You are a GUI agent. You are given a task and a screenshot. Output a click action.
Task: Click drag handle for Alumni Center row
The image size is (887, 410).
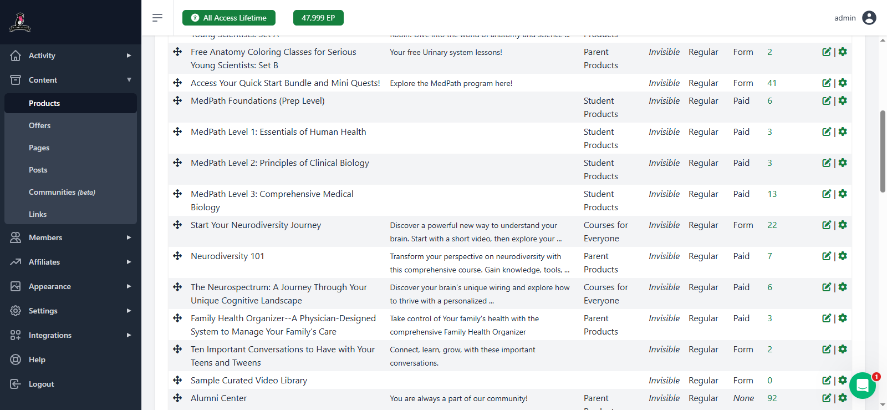177,398
